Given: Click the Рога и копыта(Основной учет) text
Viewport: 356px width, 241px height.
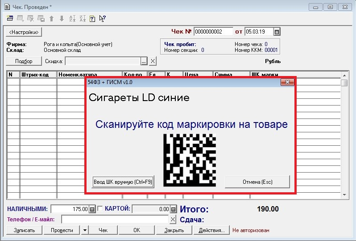Looking at the screenshot, I should [78, 44].
